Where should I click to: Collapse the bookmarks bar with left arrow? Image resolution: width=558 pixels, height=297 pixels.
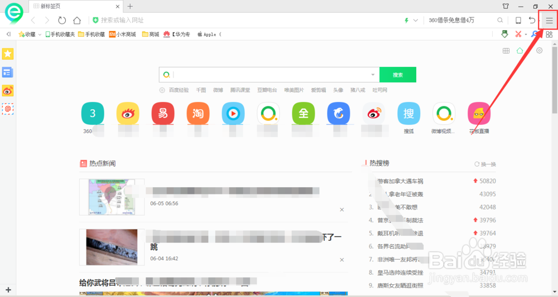pyautogui.click(x=8, y=34)
